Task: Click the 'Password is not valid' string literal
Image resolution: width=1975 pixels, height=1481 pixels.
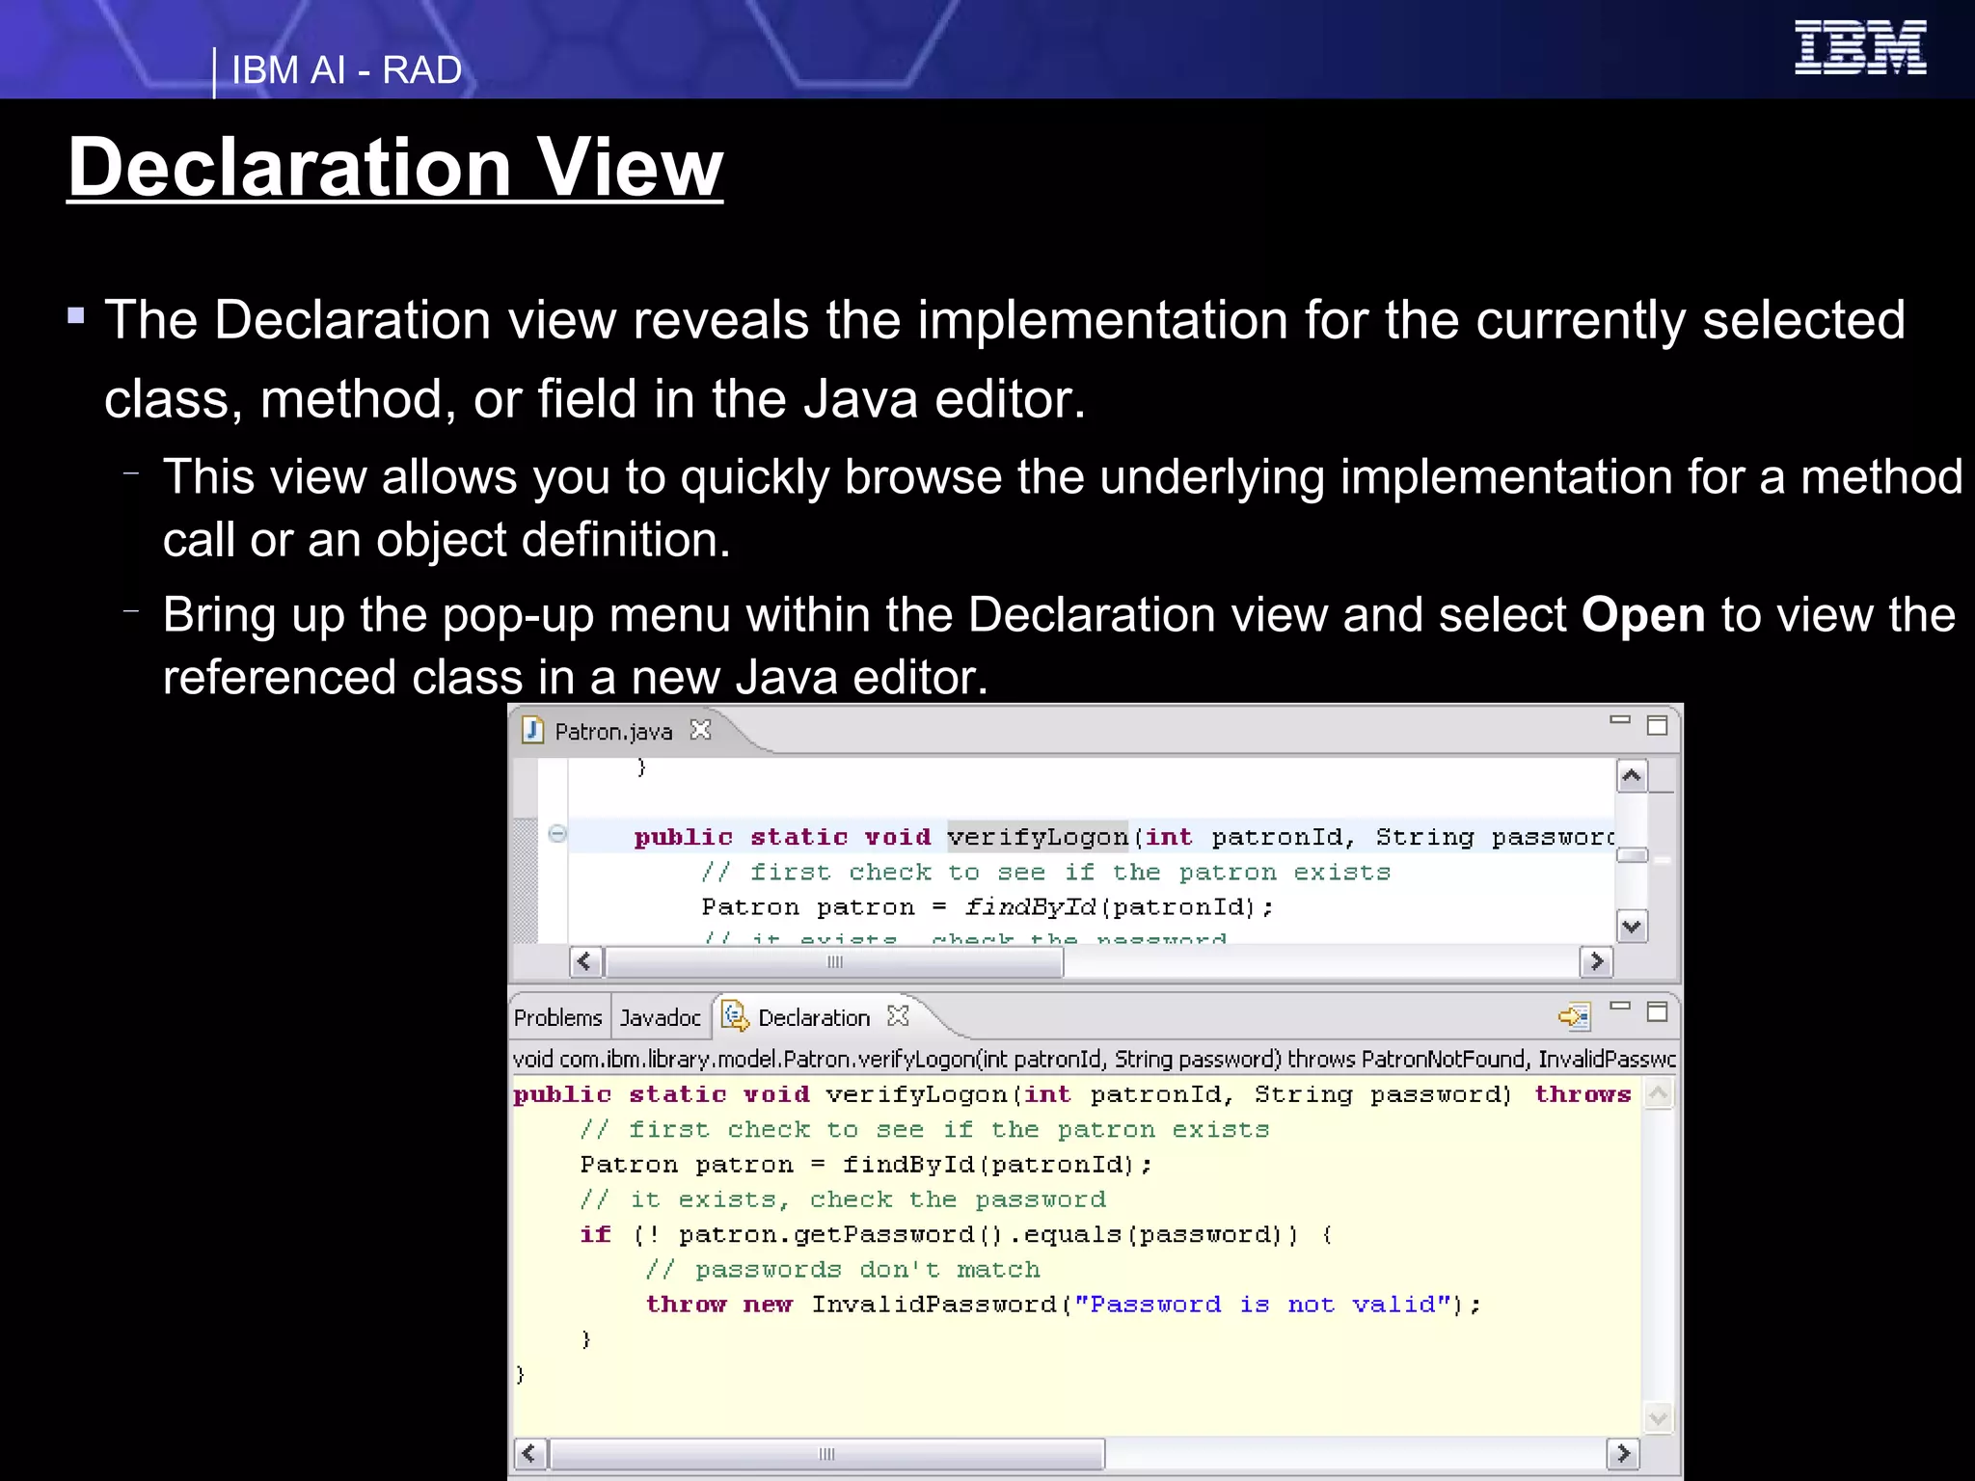Action: pos(1263,1305)
